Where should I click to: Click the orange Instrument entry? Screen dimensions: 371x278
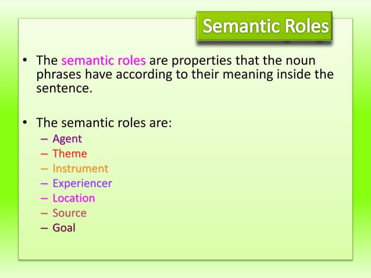pos(80,169)
